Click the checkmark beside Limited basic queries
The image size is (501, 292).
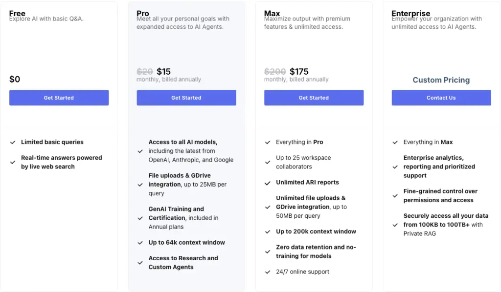click(x=13, y=142)
